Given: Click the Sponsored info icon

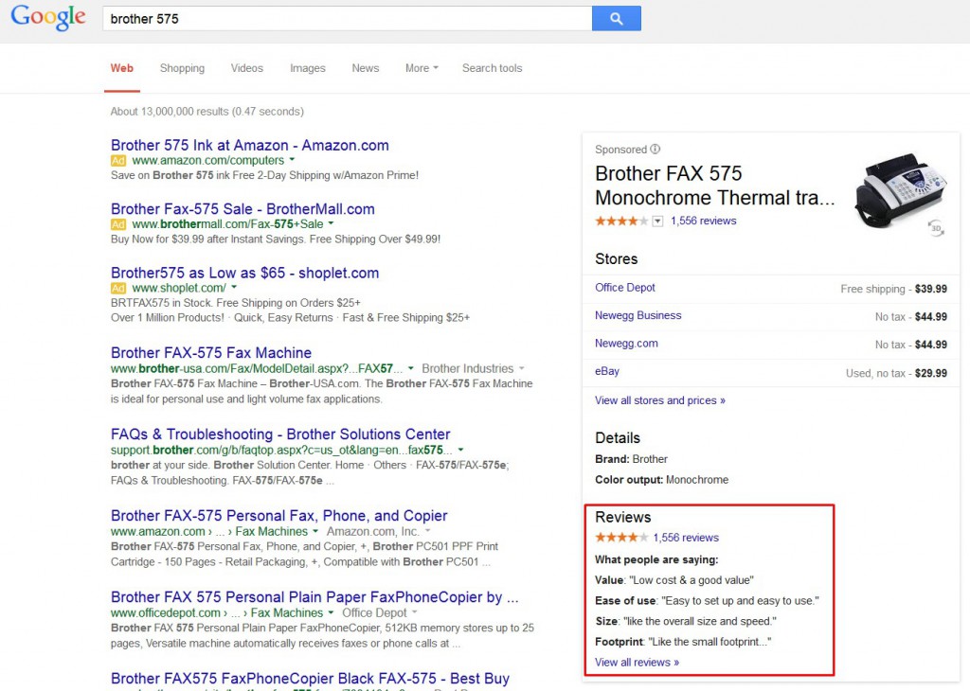Looking at the screenshot, I should pyautogui.click(x=656, y=150).
